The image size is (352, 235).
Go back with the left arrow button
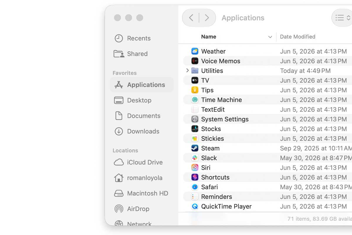[191, 18]
